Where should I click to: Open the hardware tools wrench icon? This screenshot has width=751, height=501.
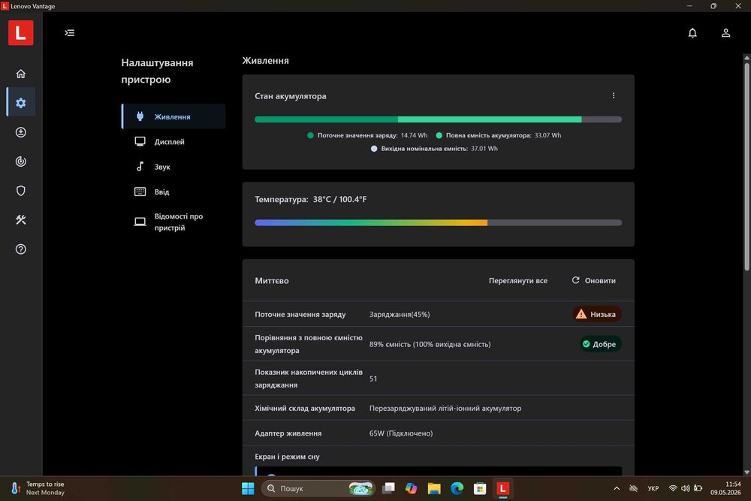point(20,220)
